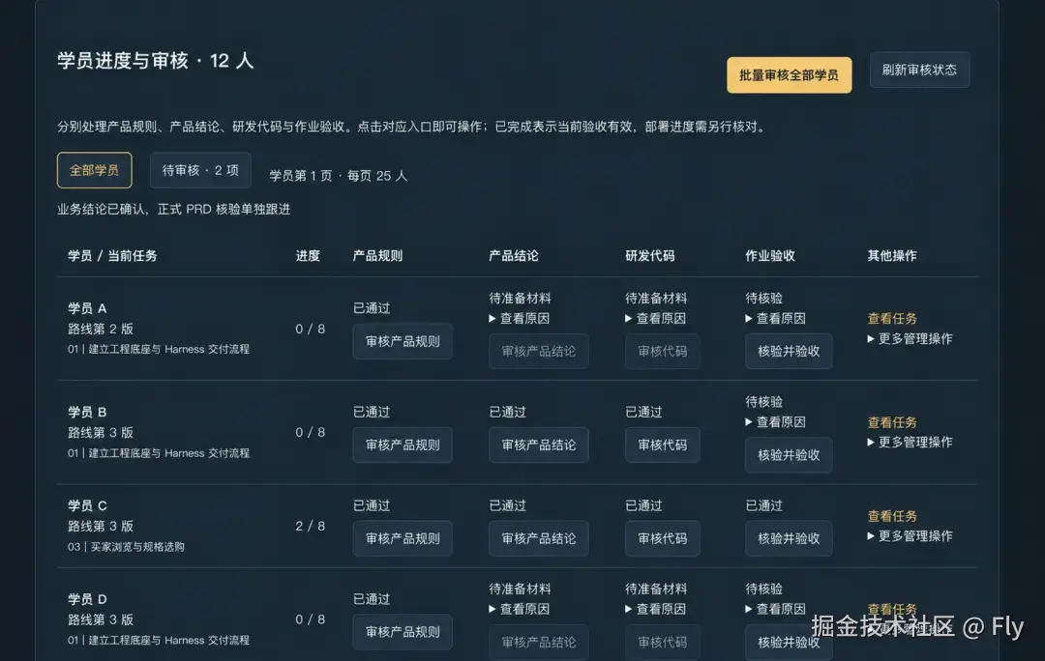This screenshot has width=1045, height=661.
Task: Click 学员 C progress 2 / 8
Action: pyautogui.click(x=310, y=526)
